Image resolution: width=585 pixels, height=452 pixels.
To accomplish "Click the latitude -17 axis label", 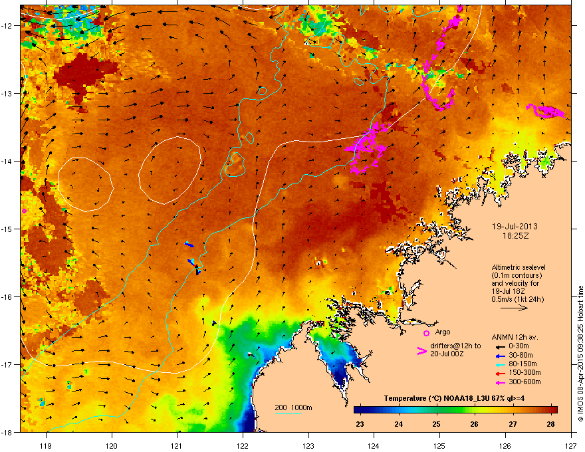I will click(x=8, y=364).
